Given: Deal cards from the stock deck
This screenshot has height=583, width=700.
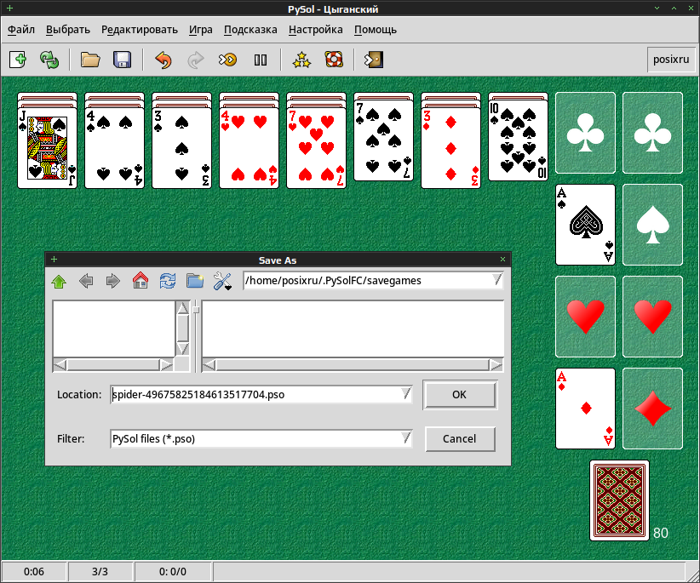Looking at the screenshot, I should click(619, 500).
